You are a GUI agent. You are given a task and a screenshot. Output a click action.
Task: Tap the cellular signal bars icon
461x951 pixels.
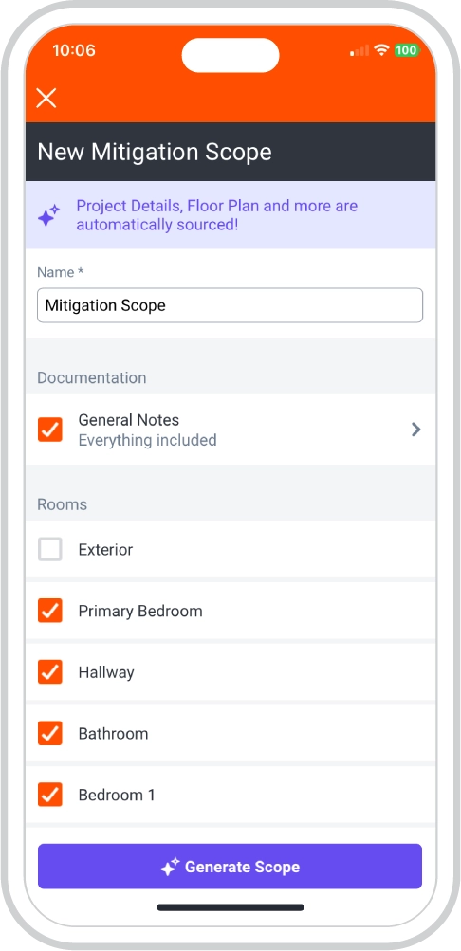(x=360, y=51)
